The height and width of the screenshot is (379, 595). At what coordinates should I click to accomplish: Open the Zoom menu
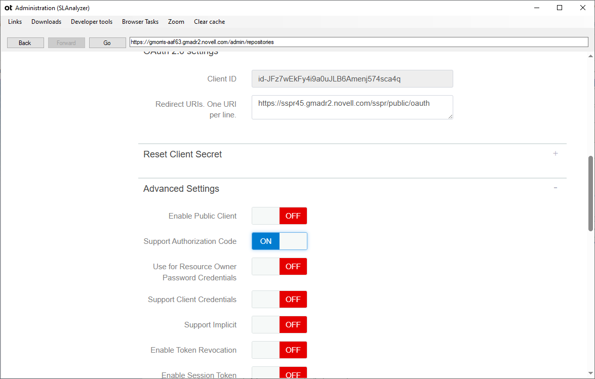pyautogui.click(x=176, y=22)
